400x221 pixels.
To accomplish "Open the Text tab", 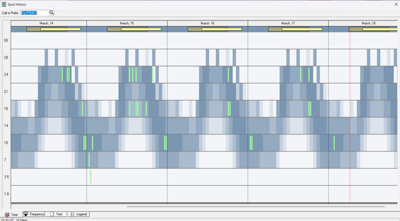I will pyautogui.click(x=56, y=214).
